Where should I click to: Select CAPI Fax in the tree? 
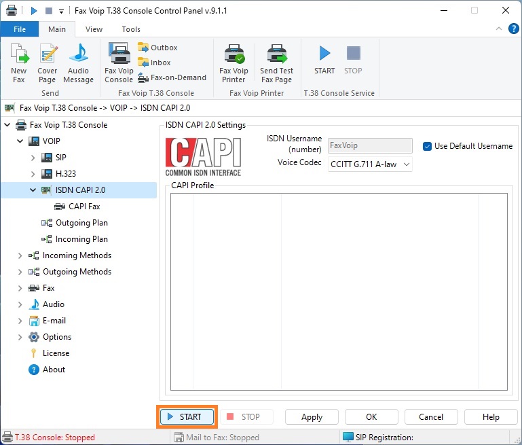tap(83, 207)
